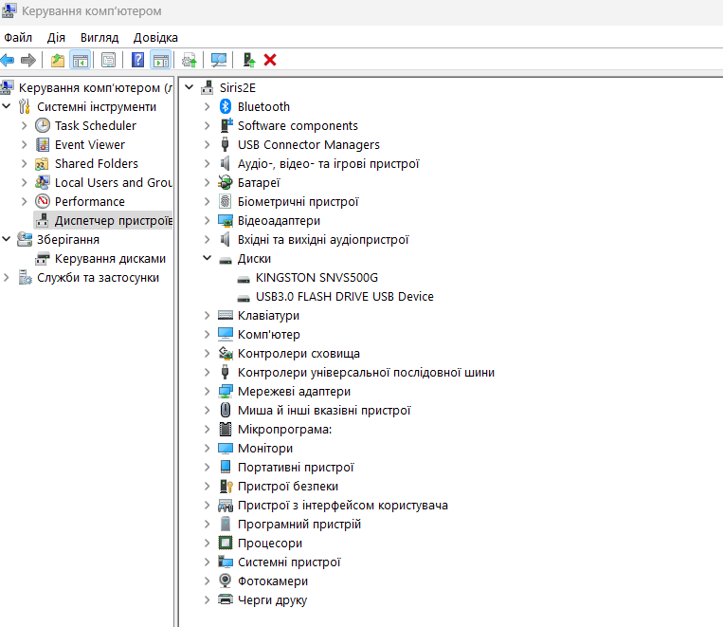Collapse the Siris2E root node
Viewport: 723px width, 627px height.
(x=190, y=87)
